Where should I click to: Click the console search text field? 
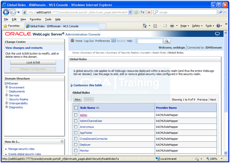click(150, 41)
